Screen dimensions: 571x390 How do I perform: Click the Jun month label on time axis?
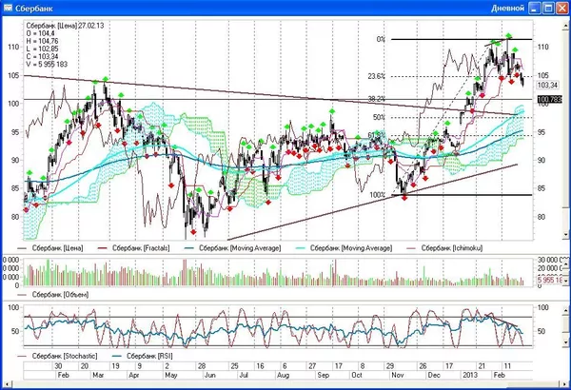coord(209,375)
